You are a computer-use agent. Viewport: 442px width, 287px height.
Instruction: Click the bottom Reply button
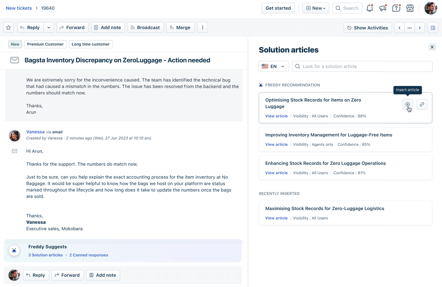coord(36,275)
